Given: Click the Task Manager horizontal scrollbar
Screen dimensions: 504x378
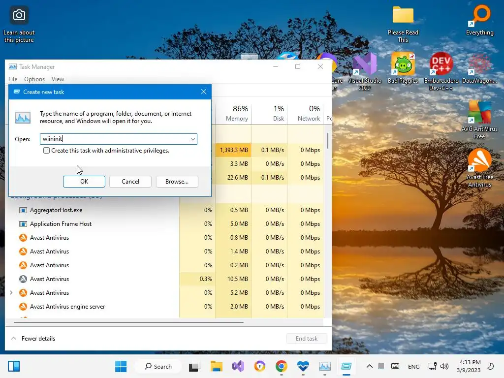Looking at the screenshot, I should (x=128, y=322).
